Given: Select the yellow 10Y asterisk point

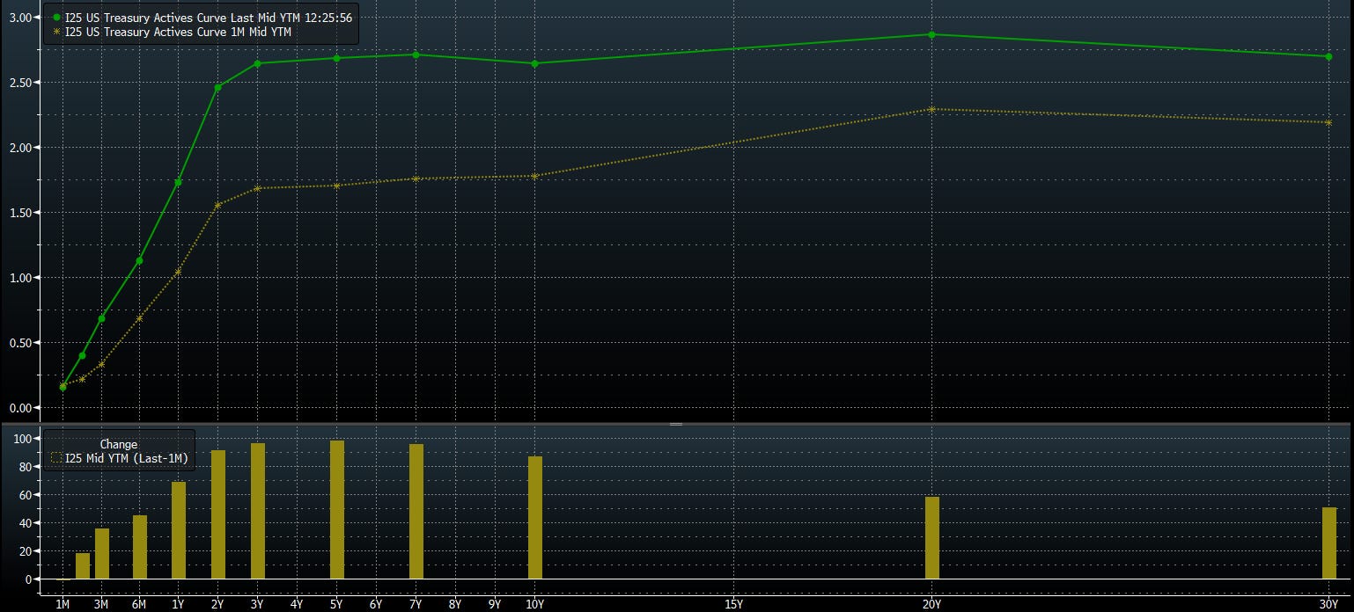Looking at the screenshot, I should pyautogui.click(x=534, y=176).
